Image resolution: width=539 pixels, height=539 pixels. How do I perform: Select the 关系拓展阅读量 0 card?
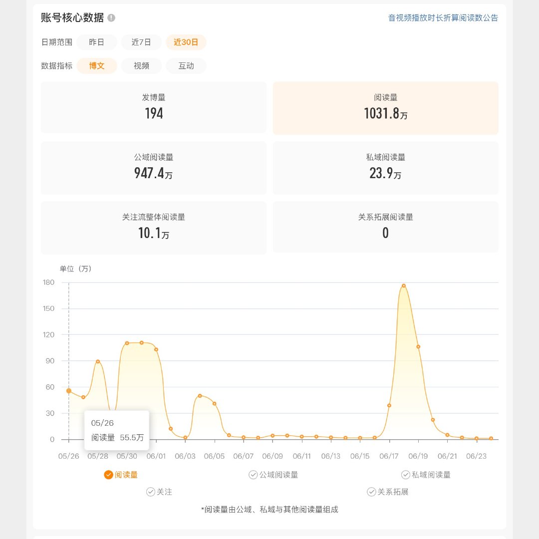[x=385, y=227]
